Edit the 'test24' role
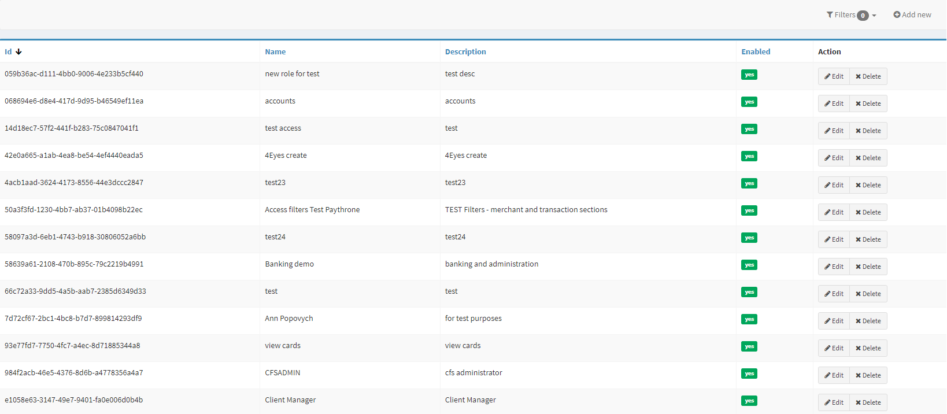Viewport: 947px width, 414px height. 834,239
